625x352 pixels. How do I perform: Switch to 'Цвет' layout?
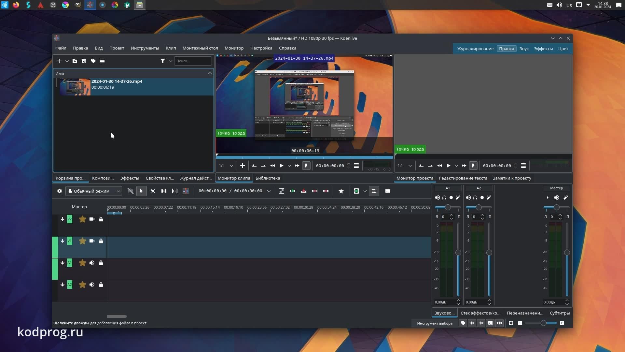pyautogui.click(x=563, y=49)
